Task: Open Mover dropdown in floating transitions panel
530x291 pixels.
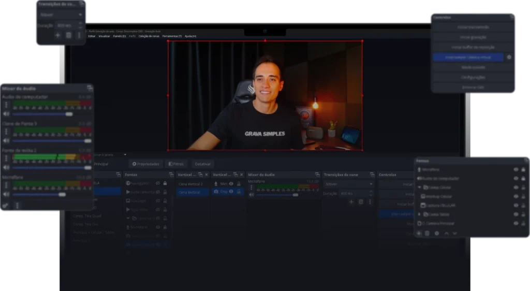Action: tap(61, 14)
